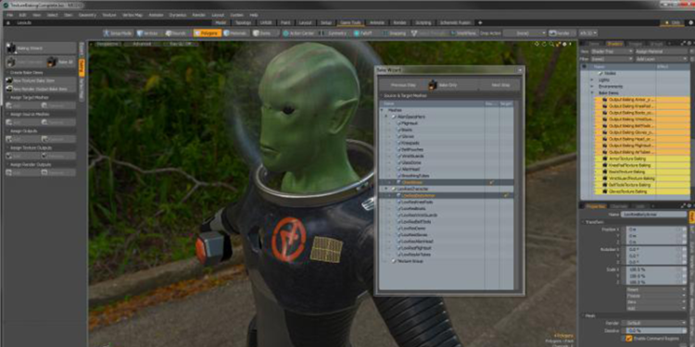Click Assign Material button
Viewport: 695px width, 347px height.
[x=662, y=52]
